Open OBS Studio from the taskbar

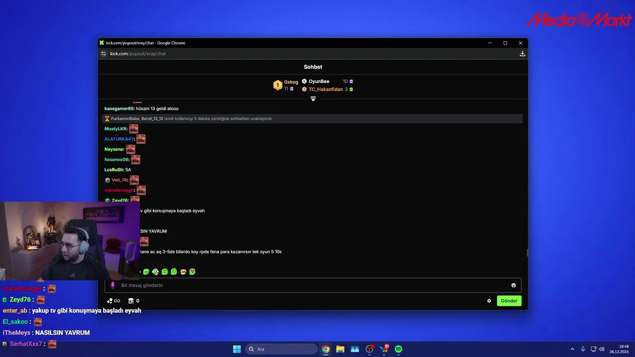[x=370, y=349]
